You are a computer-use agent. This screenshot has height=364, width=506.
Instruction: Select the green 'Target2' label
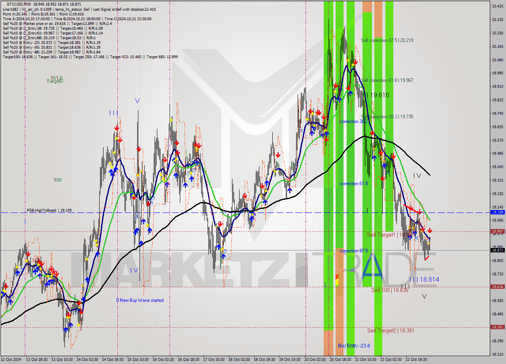pyautogui.click(x=55, y=81)
